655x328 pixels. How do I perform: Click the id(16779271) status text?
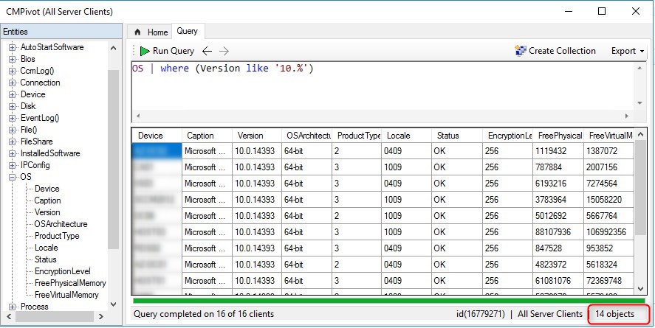click(481, 314)
